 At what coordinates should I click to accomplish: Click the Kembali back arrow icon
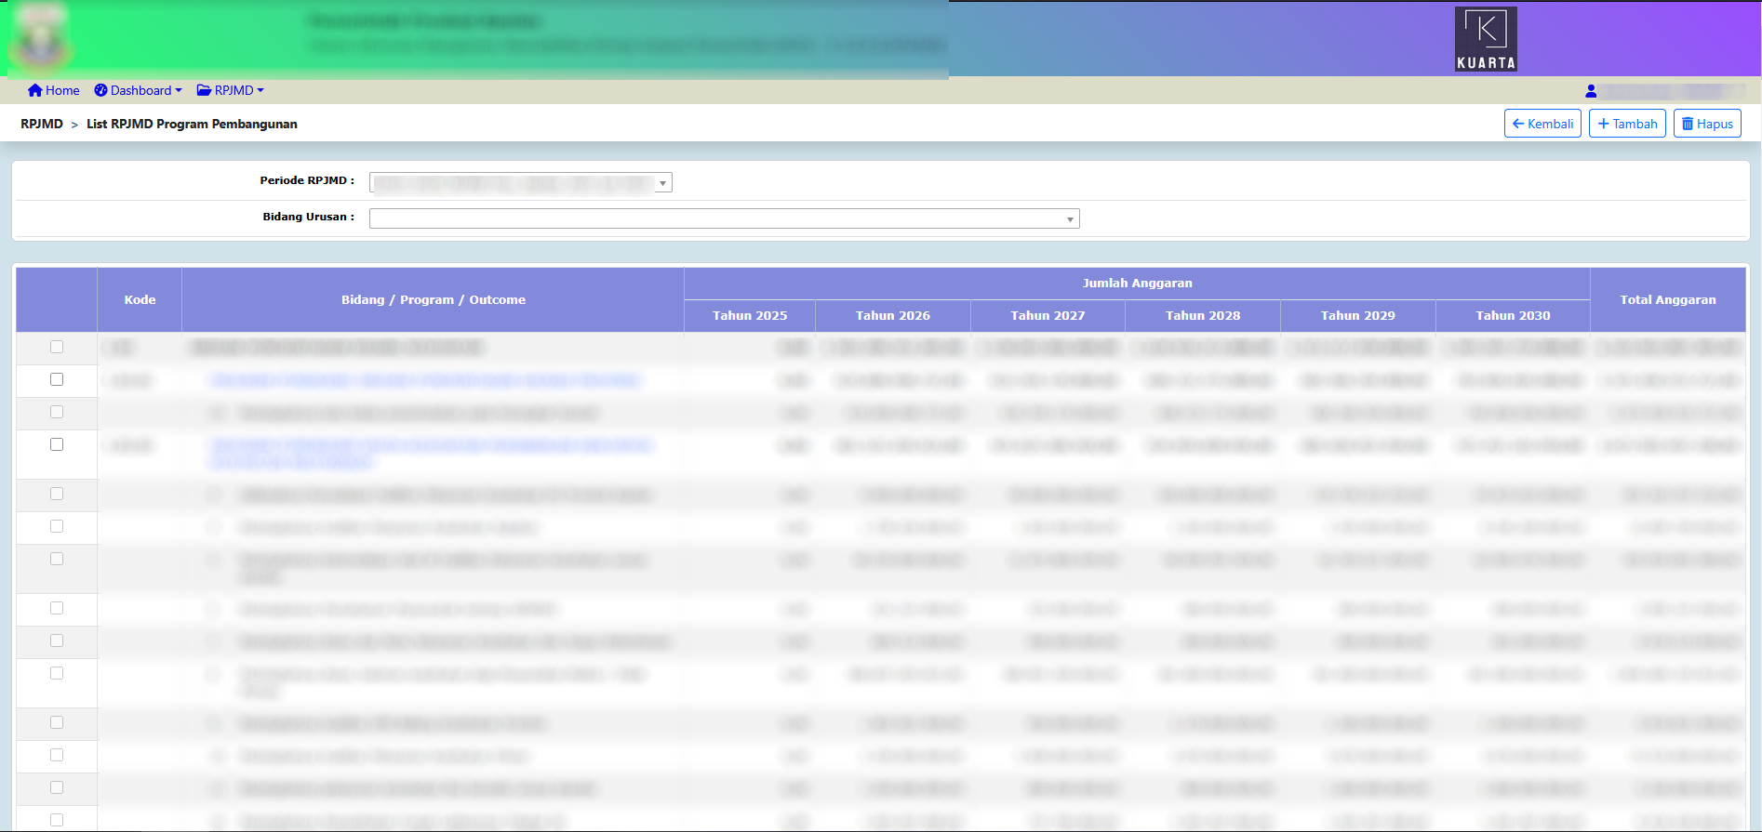point(1518,124)
